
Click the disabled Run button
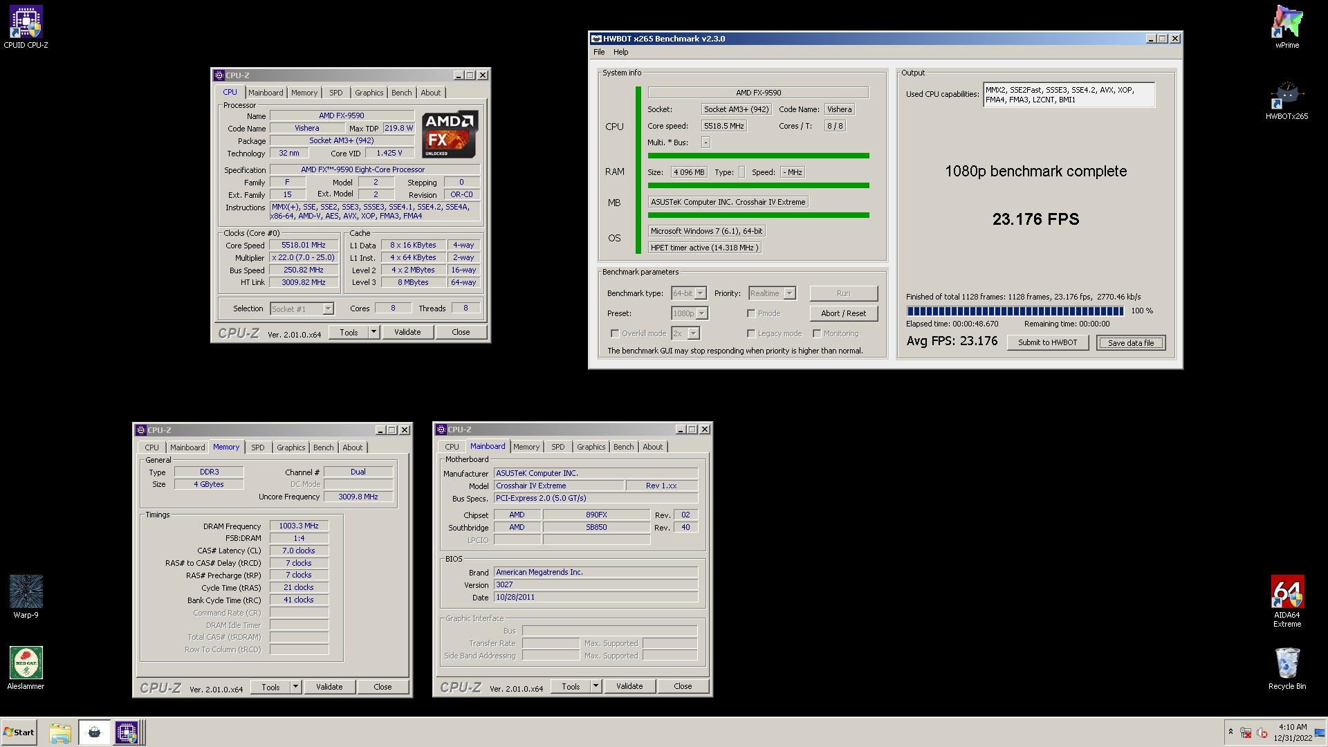(843, 293)
